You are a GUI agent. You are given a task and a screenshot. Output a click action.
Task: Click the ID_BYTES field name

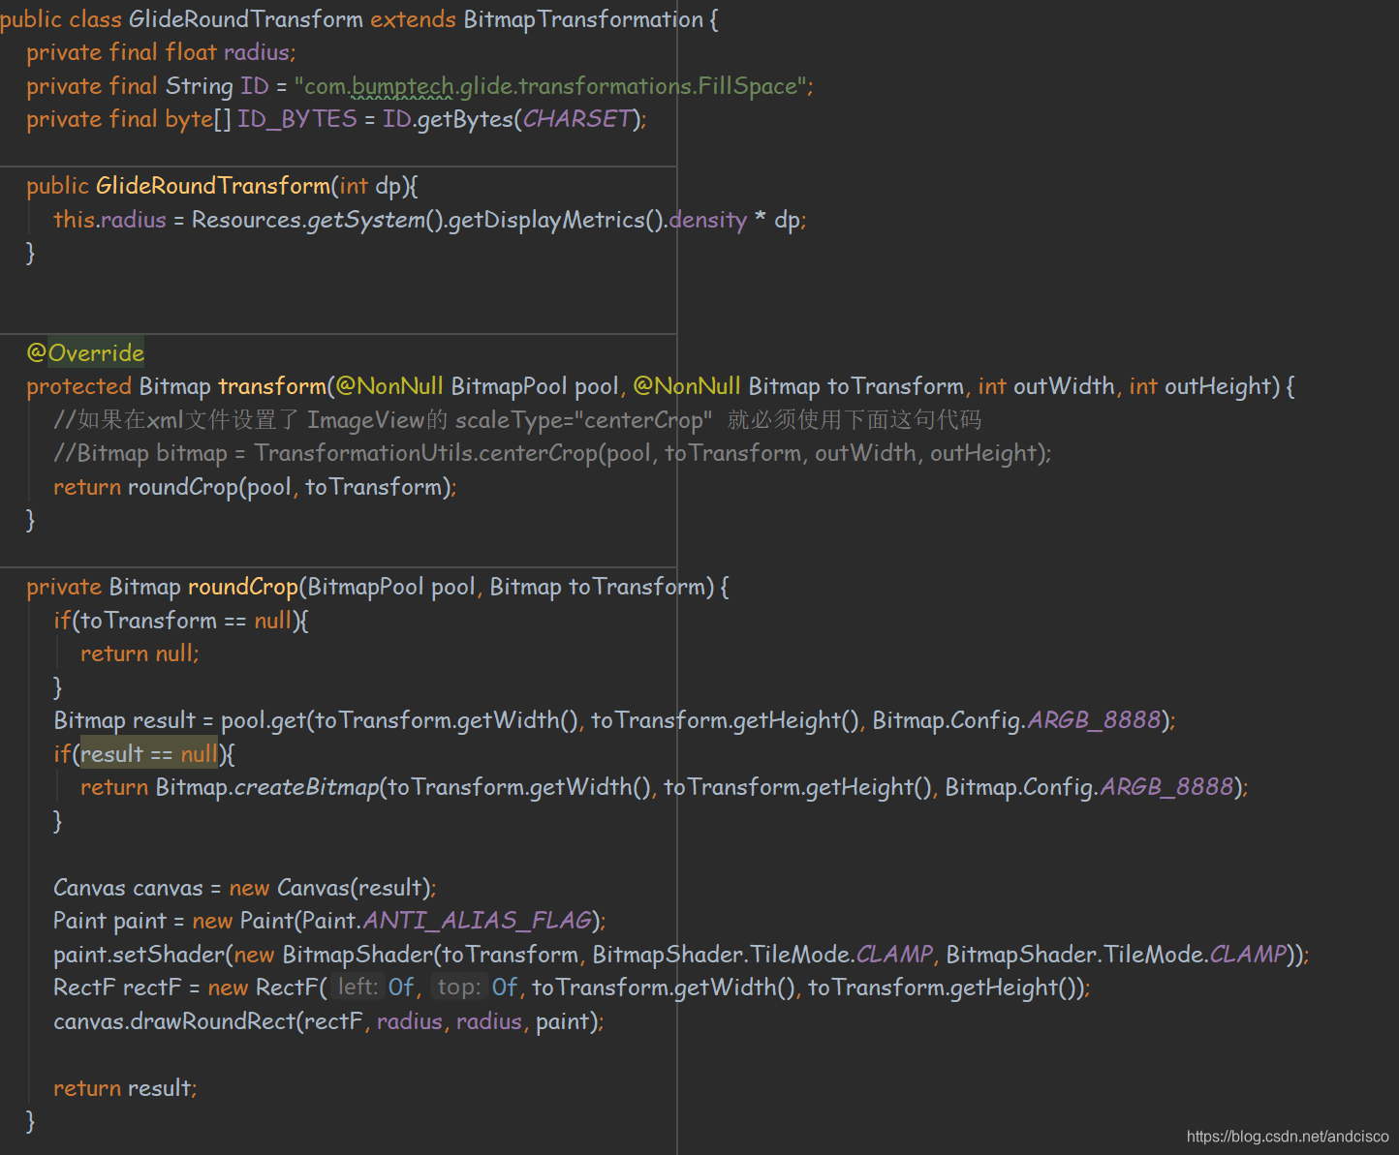pos(297,119)
